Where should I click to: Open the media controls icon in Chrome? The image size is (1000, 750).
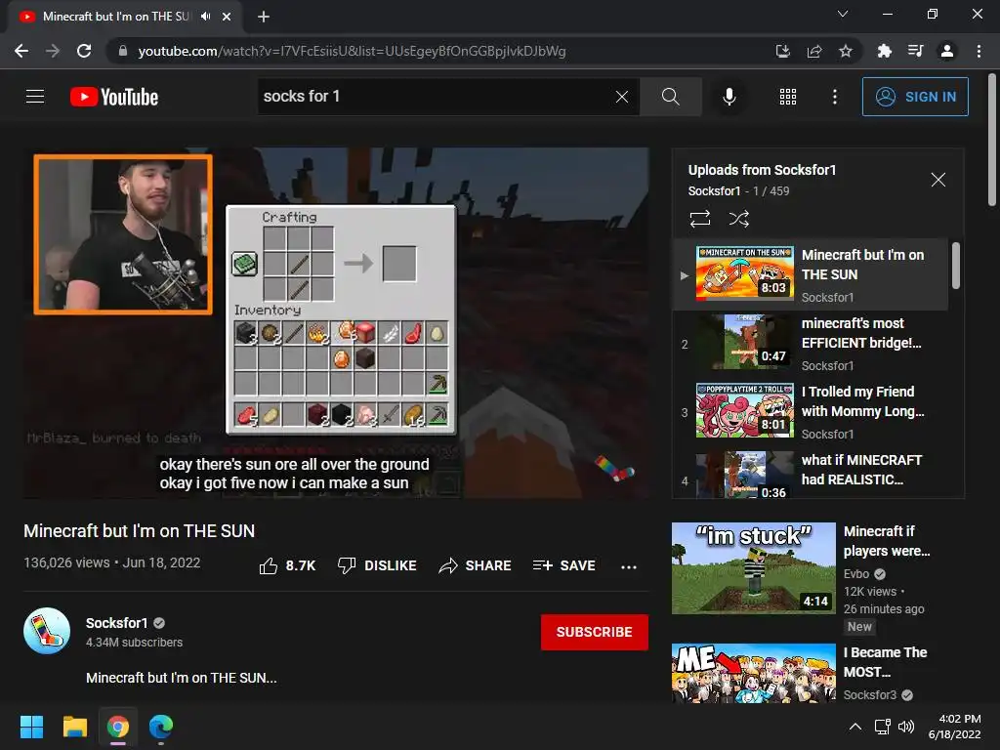pyautogui.click(x=915, y=51)
